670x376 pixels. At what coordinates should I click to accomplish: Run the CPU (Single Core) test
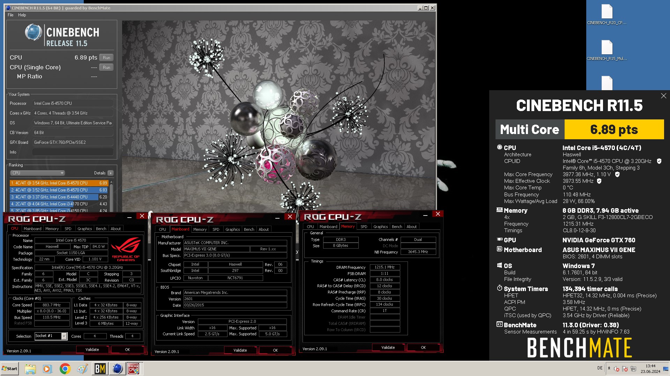coord(106,68)
